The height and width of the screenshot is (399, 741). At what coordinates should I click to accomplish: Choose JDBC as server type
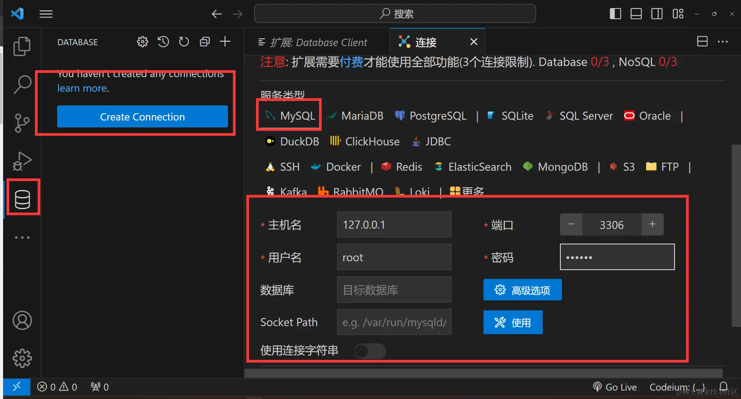point(431,142)
